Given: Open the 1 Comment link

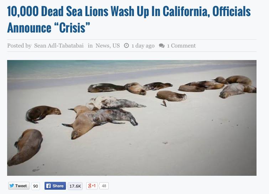Looking at the screenshot, I should pyautogui.click(x=181, y=46).
